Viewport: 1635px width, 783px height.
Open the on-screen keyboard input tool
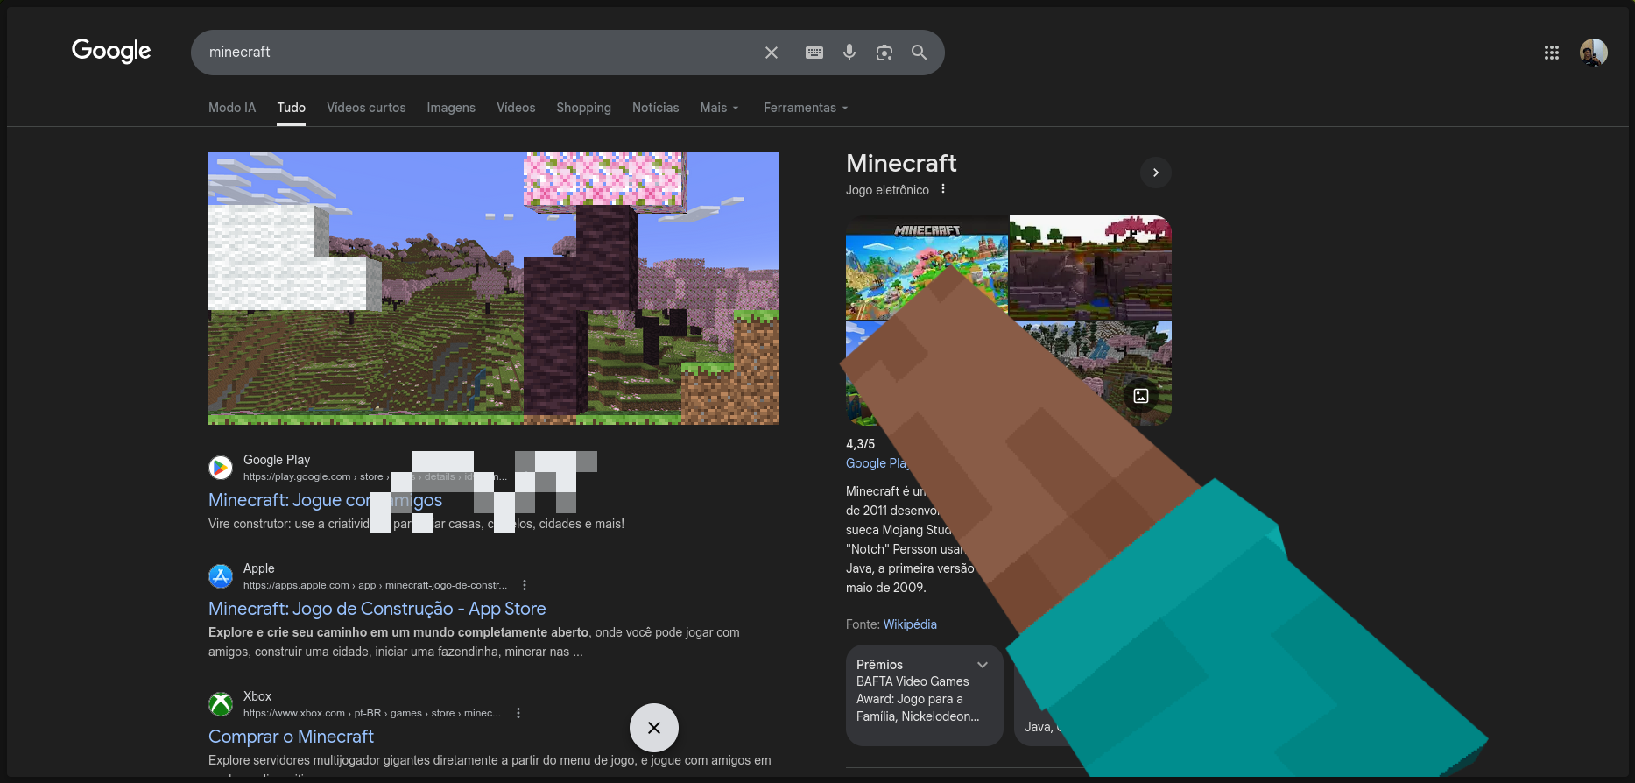(x=814, y=53)
